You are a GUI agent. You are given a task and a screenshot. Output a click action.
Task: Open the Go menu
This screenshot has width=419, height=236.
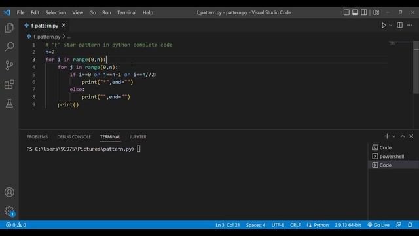tap(92, 12)
